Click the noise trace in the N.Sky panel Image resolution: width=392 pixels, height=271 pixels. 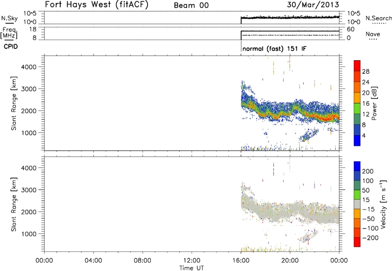[290, 17]
